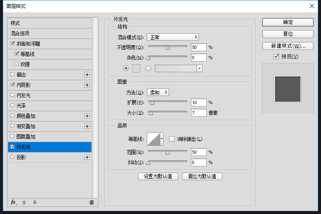Open the 混合模式 dropdown
The width and height of the screenshot is (321, 214).
tap(173, 37)
